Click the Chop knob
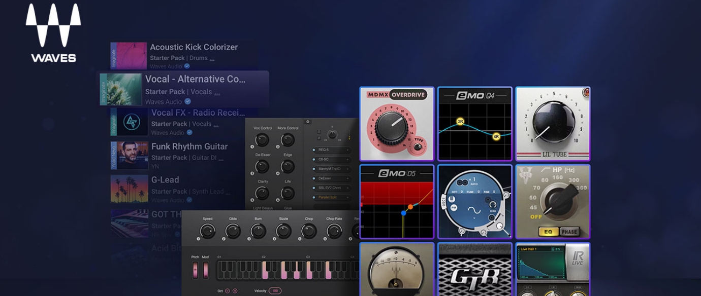The width and height of the screenshot is (701, 296). click(309, 231)
